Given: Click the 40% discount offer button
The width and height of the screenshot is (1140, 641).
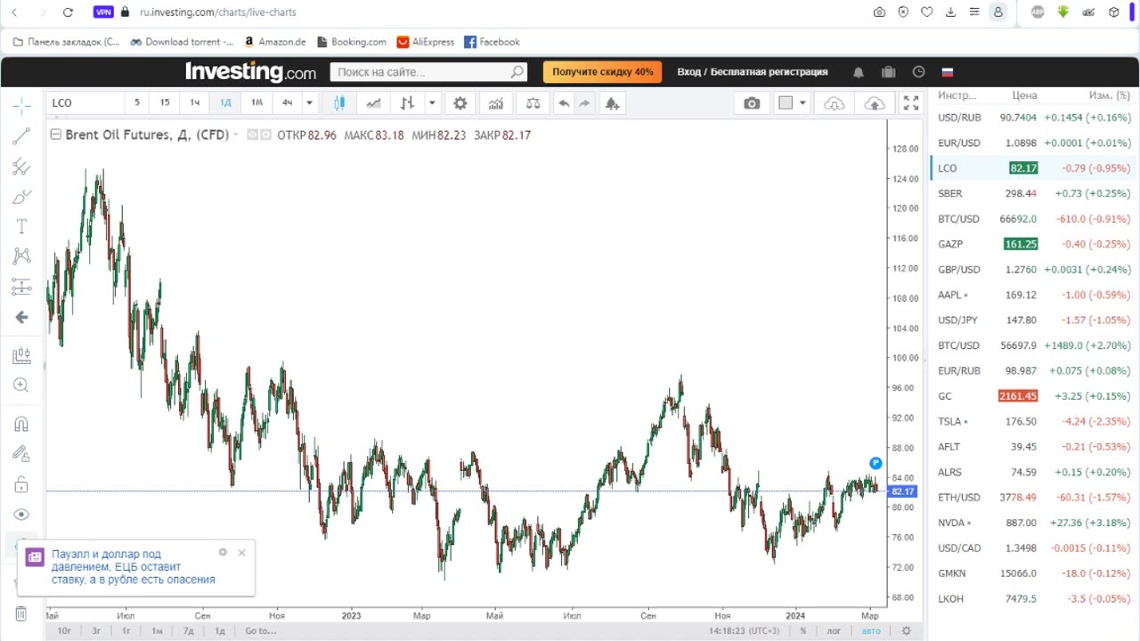Looking at the screenshot, I should [x=602, y=72].
